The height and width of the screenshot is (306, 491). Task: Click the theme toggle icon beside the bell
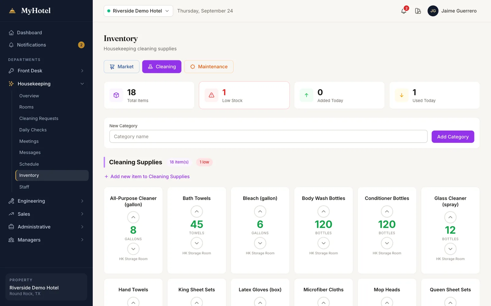coord(418,11)
